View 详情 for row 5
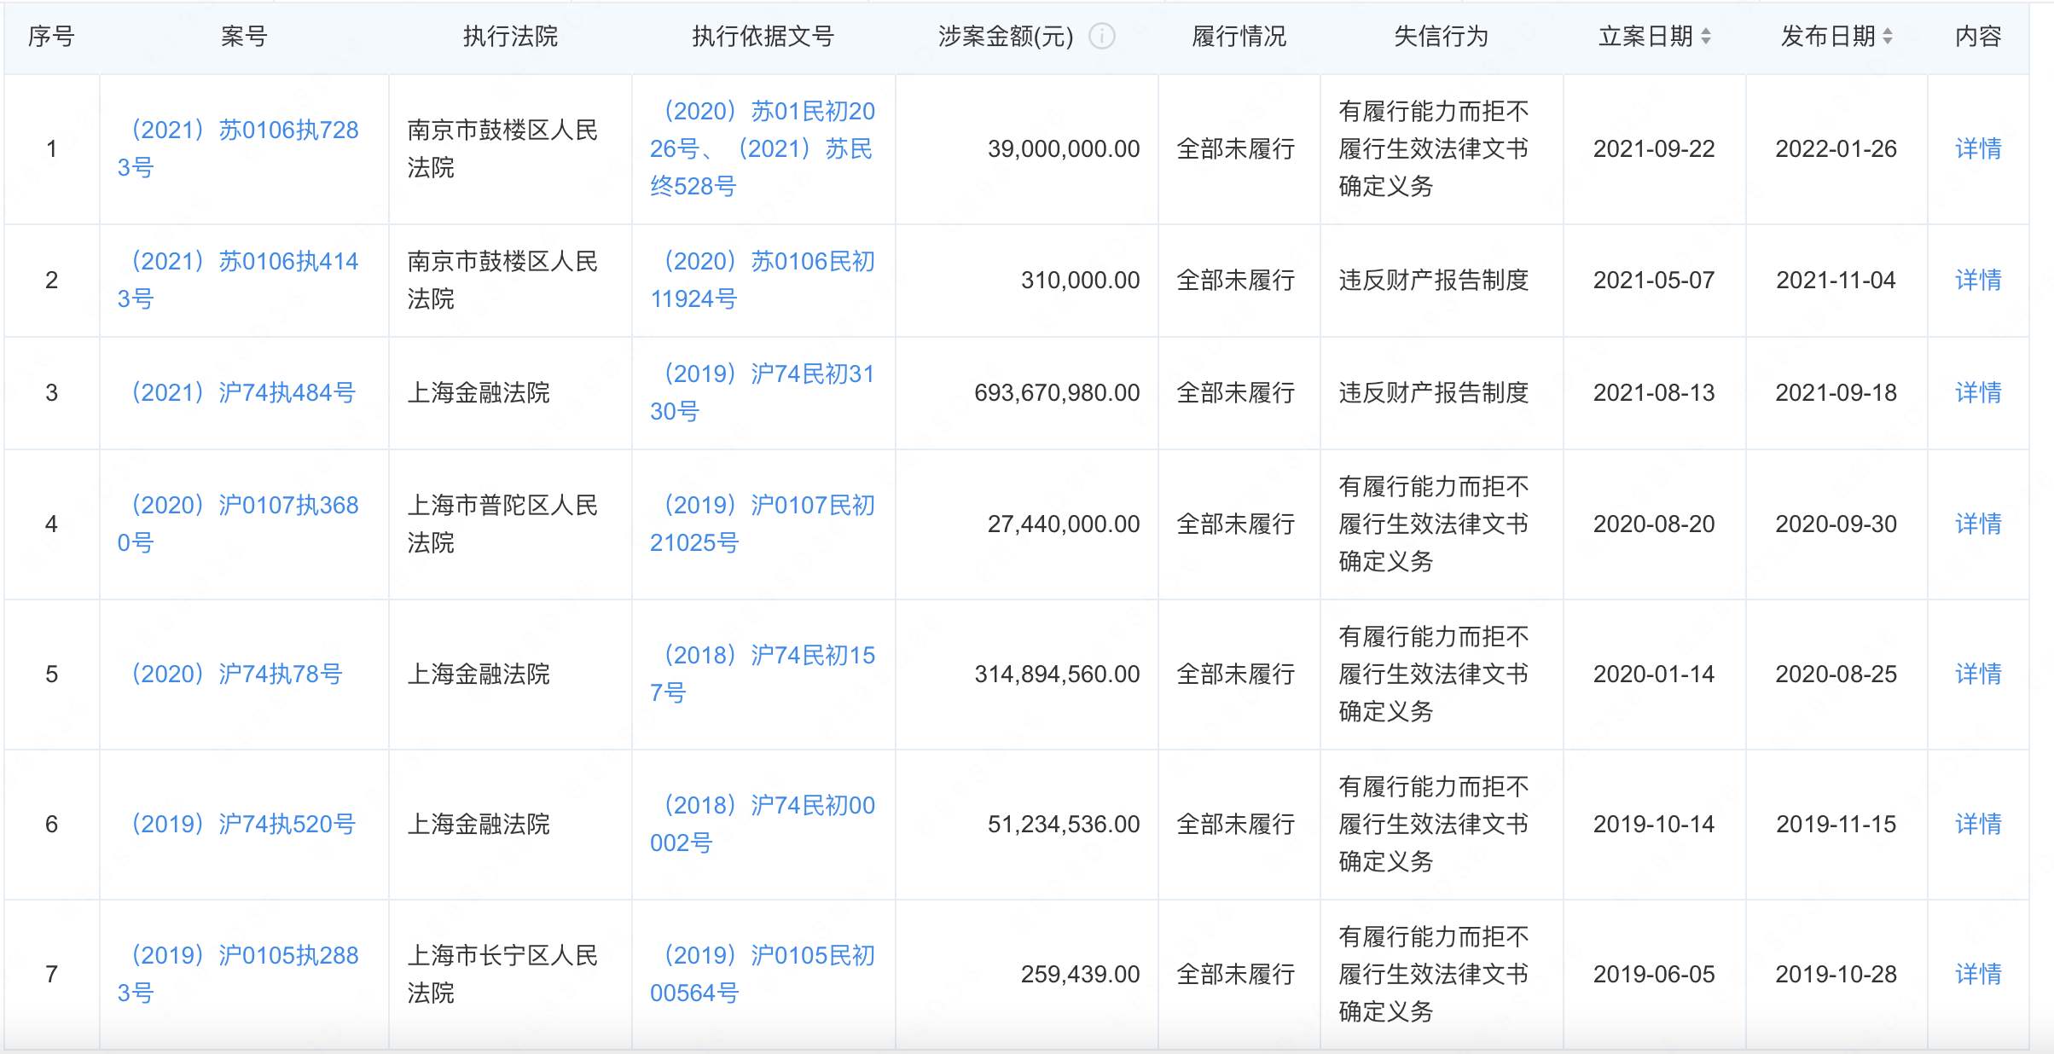Image resolution: width=2054 pixels, height=1054 pixels. [x=1978, y=674]
